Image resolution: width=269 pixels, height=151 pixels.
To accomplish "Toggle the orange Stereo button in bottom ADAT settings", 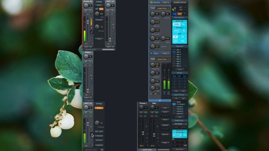I will pyautogui.click(x=99, y=108).
